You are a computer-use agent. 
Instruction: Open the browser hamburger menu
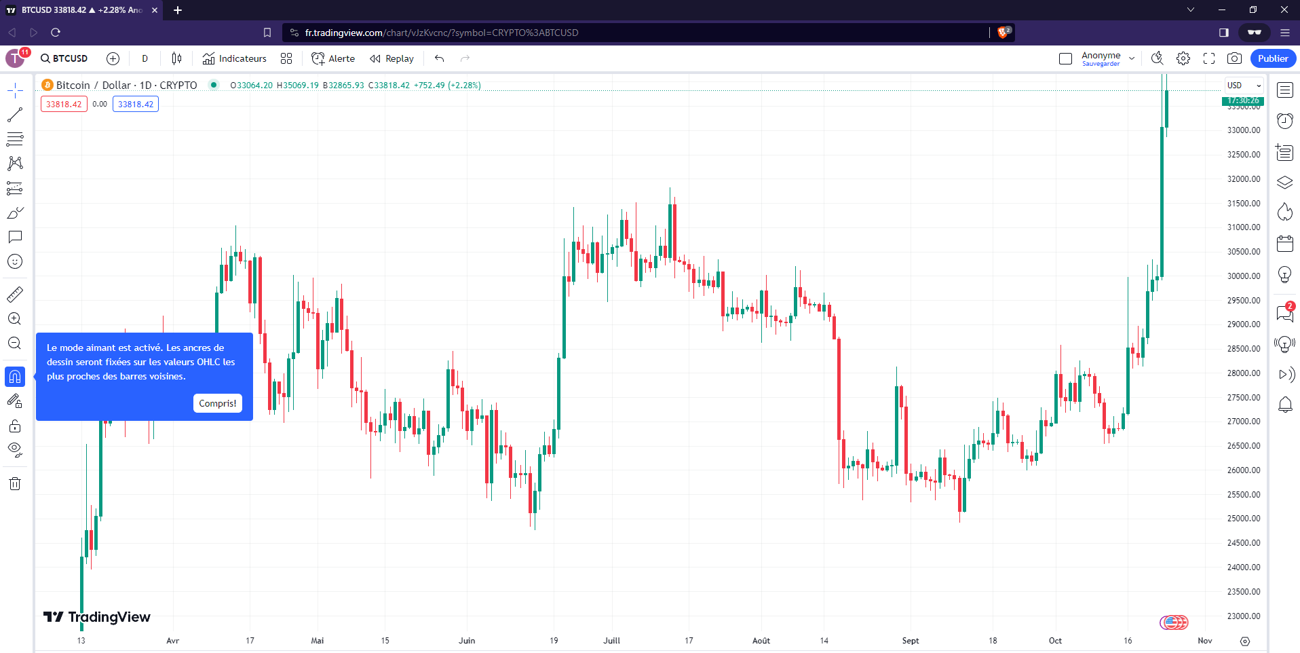point(1285,33)
